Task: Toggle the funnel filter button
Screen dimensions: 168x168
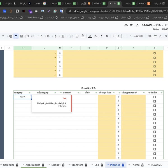Action: pyautogui.click(x=16, y=36)
